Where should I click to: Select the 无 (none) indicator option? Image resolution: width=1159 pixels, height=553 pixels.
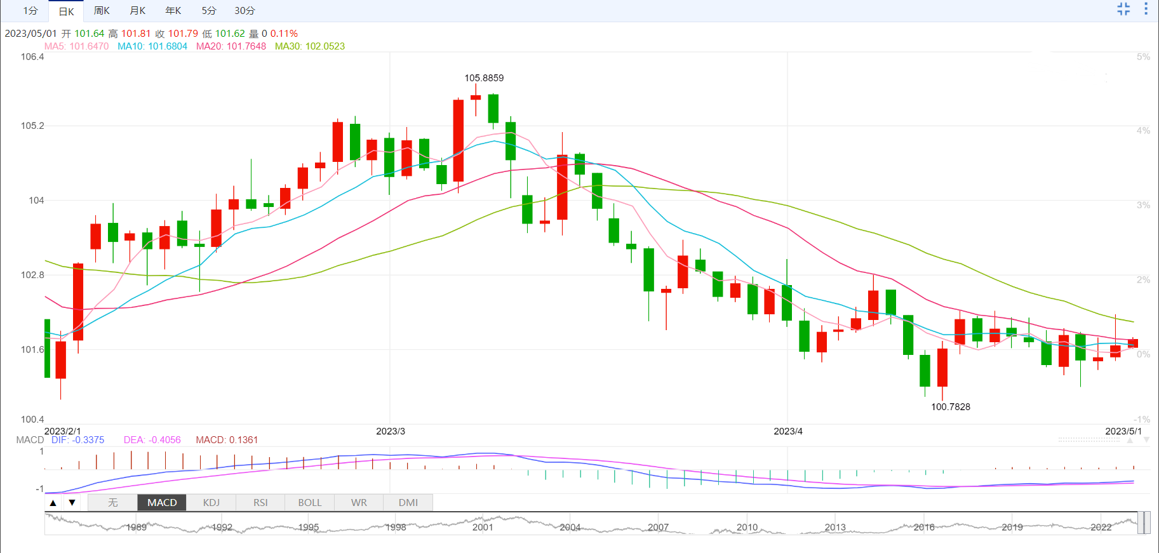coord(112,503)
